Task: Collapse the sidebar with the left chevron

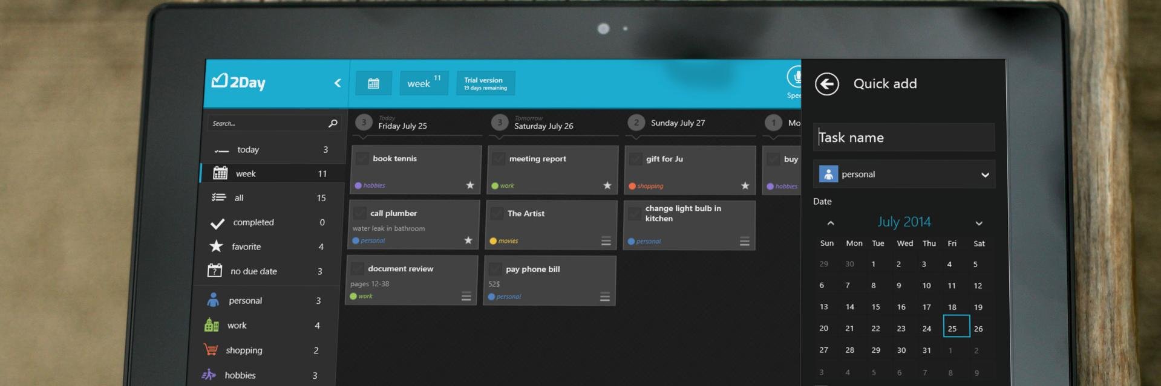Action: pyautogui.click(x=338, y=83)
